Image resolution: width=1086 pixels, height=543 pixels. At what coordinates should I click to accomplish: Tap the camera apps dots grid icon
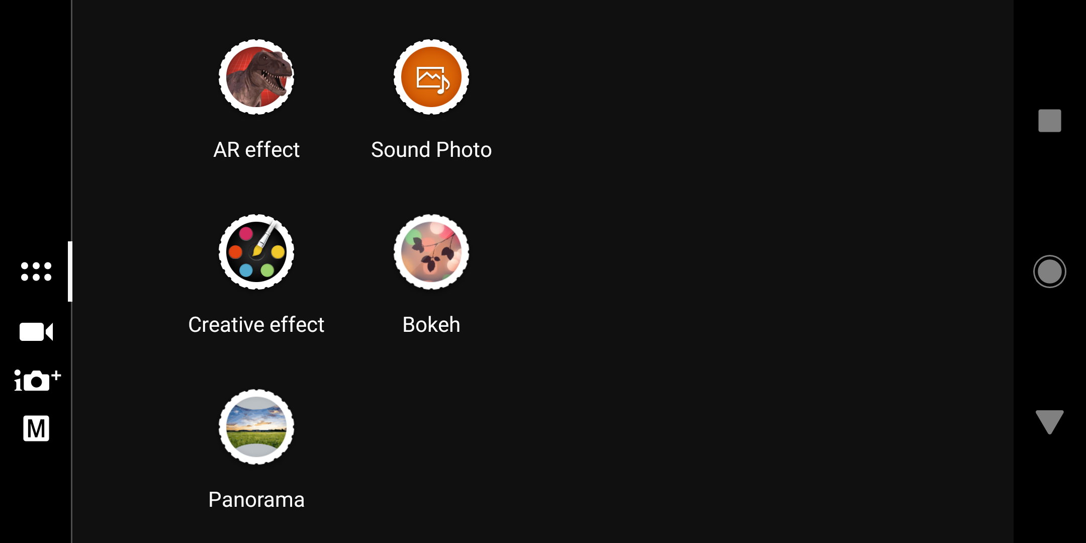click(36, 271)
